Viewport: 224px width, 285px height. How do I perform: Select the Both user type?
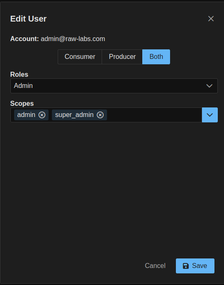pos(156,57)
